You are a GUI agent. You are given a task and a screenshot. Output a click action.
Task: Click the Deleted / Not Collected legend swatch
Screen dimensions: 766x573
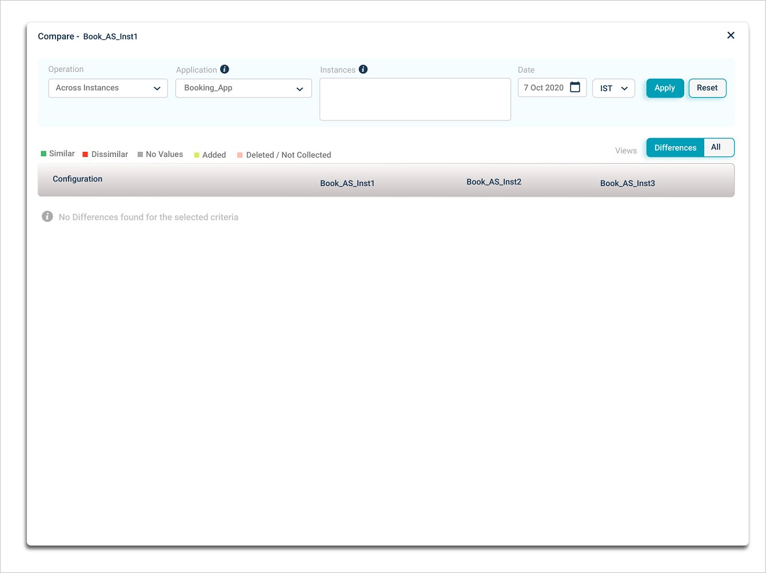(240, 155)
